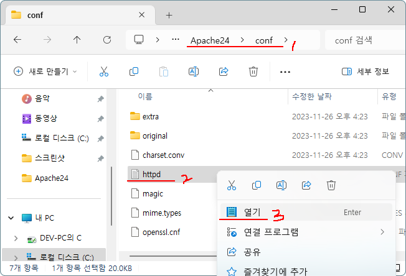The width and height of the screenshot is (406, 276).
Task: Select the charset.conv file
Action: point(163,155)
